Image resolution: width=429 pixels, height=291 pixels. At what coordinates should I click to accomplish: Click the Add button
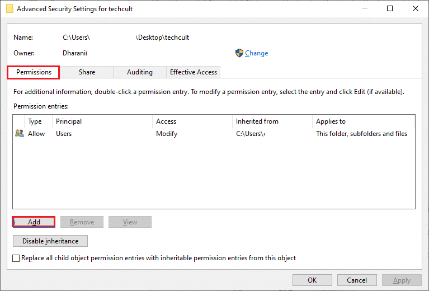34,222
